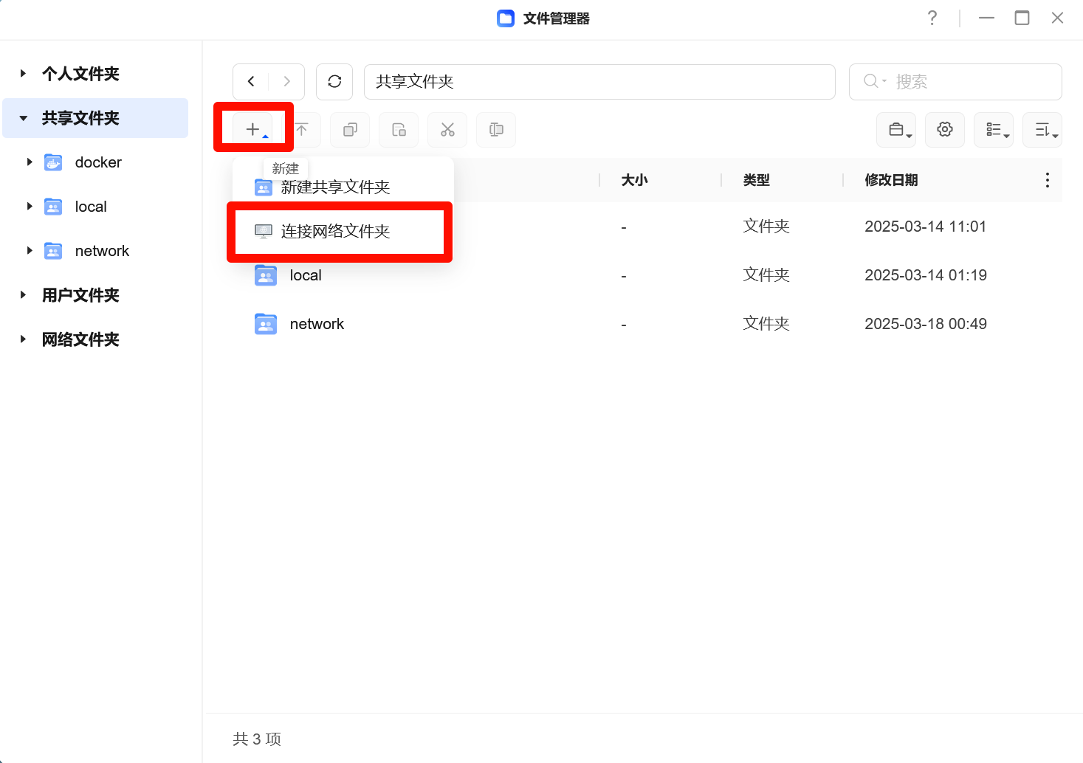Select 用户文件夹 in the sidebar
1083x763 pixels.
click(x=80, y=295)
